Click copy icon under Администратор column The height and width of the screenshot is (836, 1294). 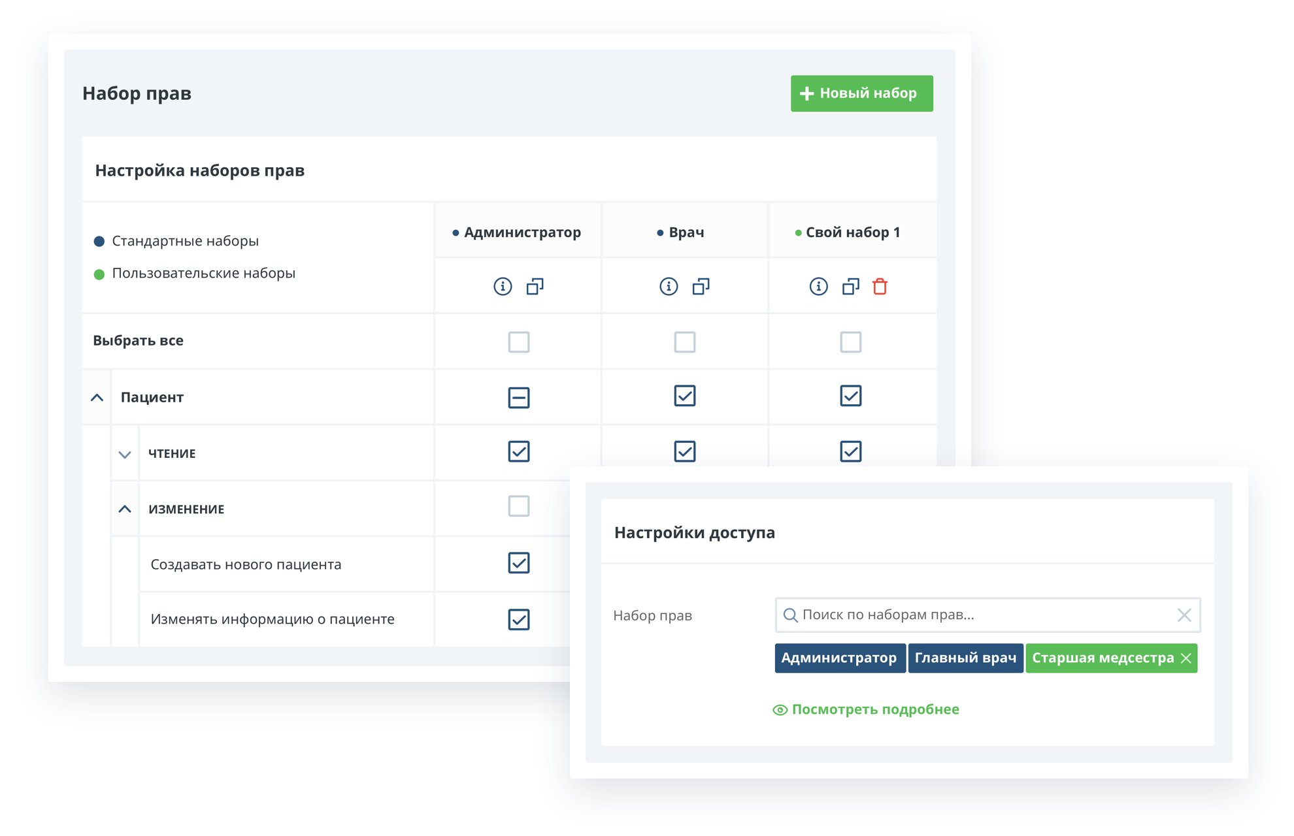point(535,286)
